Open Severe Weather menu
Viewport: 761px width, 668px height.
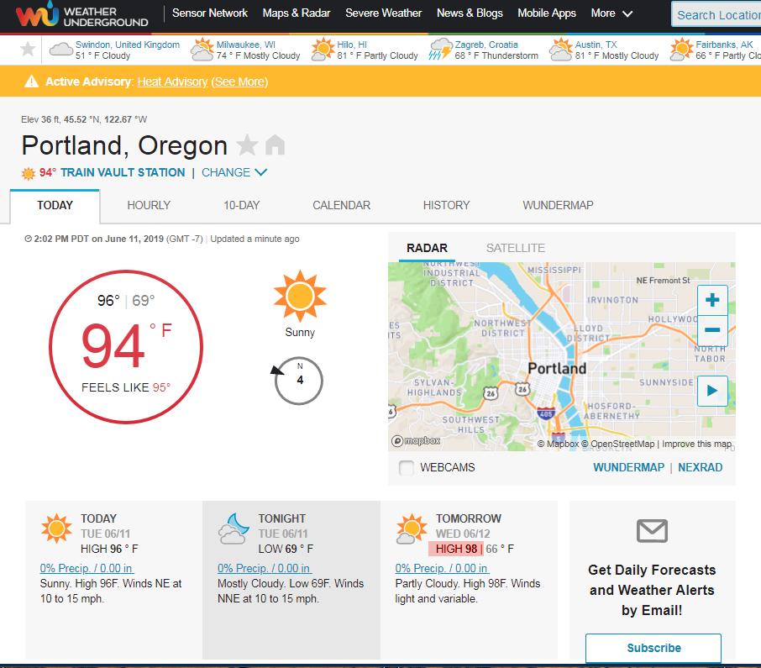383,13
